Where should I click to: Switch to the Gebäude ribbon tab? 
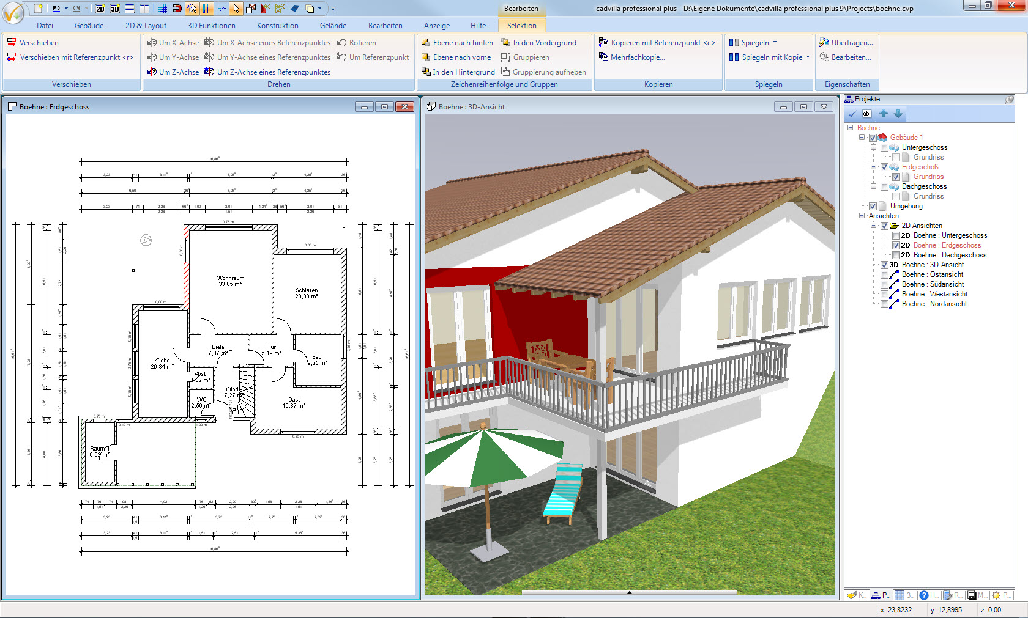[x=89, y=26]
